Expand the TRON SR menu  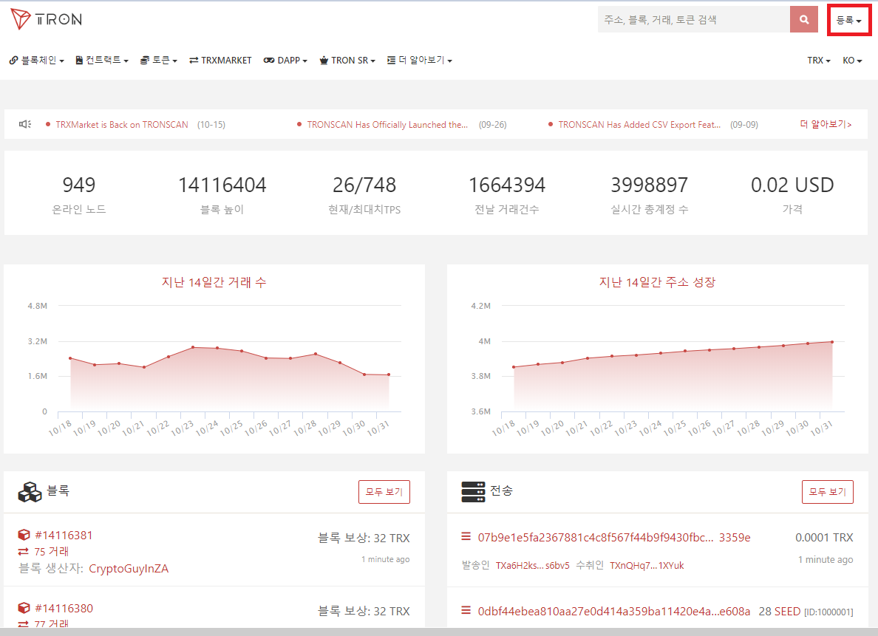347,60
